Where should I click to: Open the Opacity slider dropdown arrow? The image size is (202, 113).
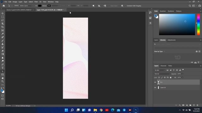tap(182, 74)
